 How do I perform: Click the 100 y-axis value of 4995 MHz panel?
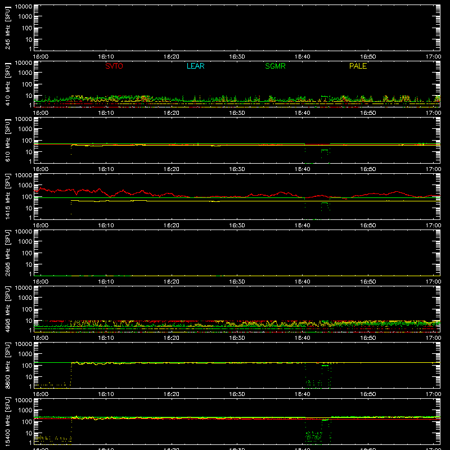(x=26, y=309)
